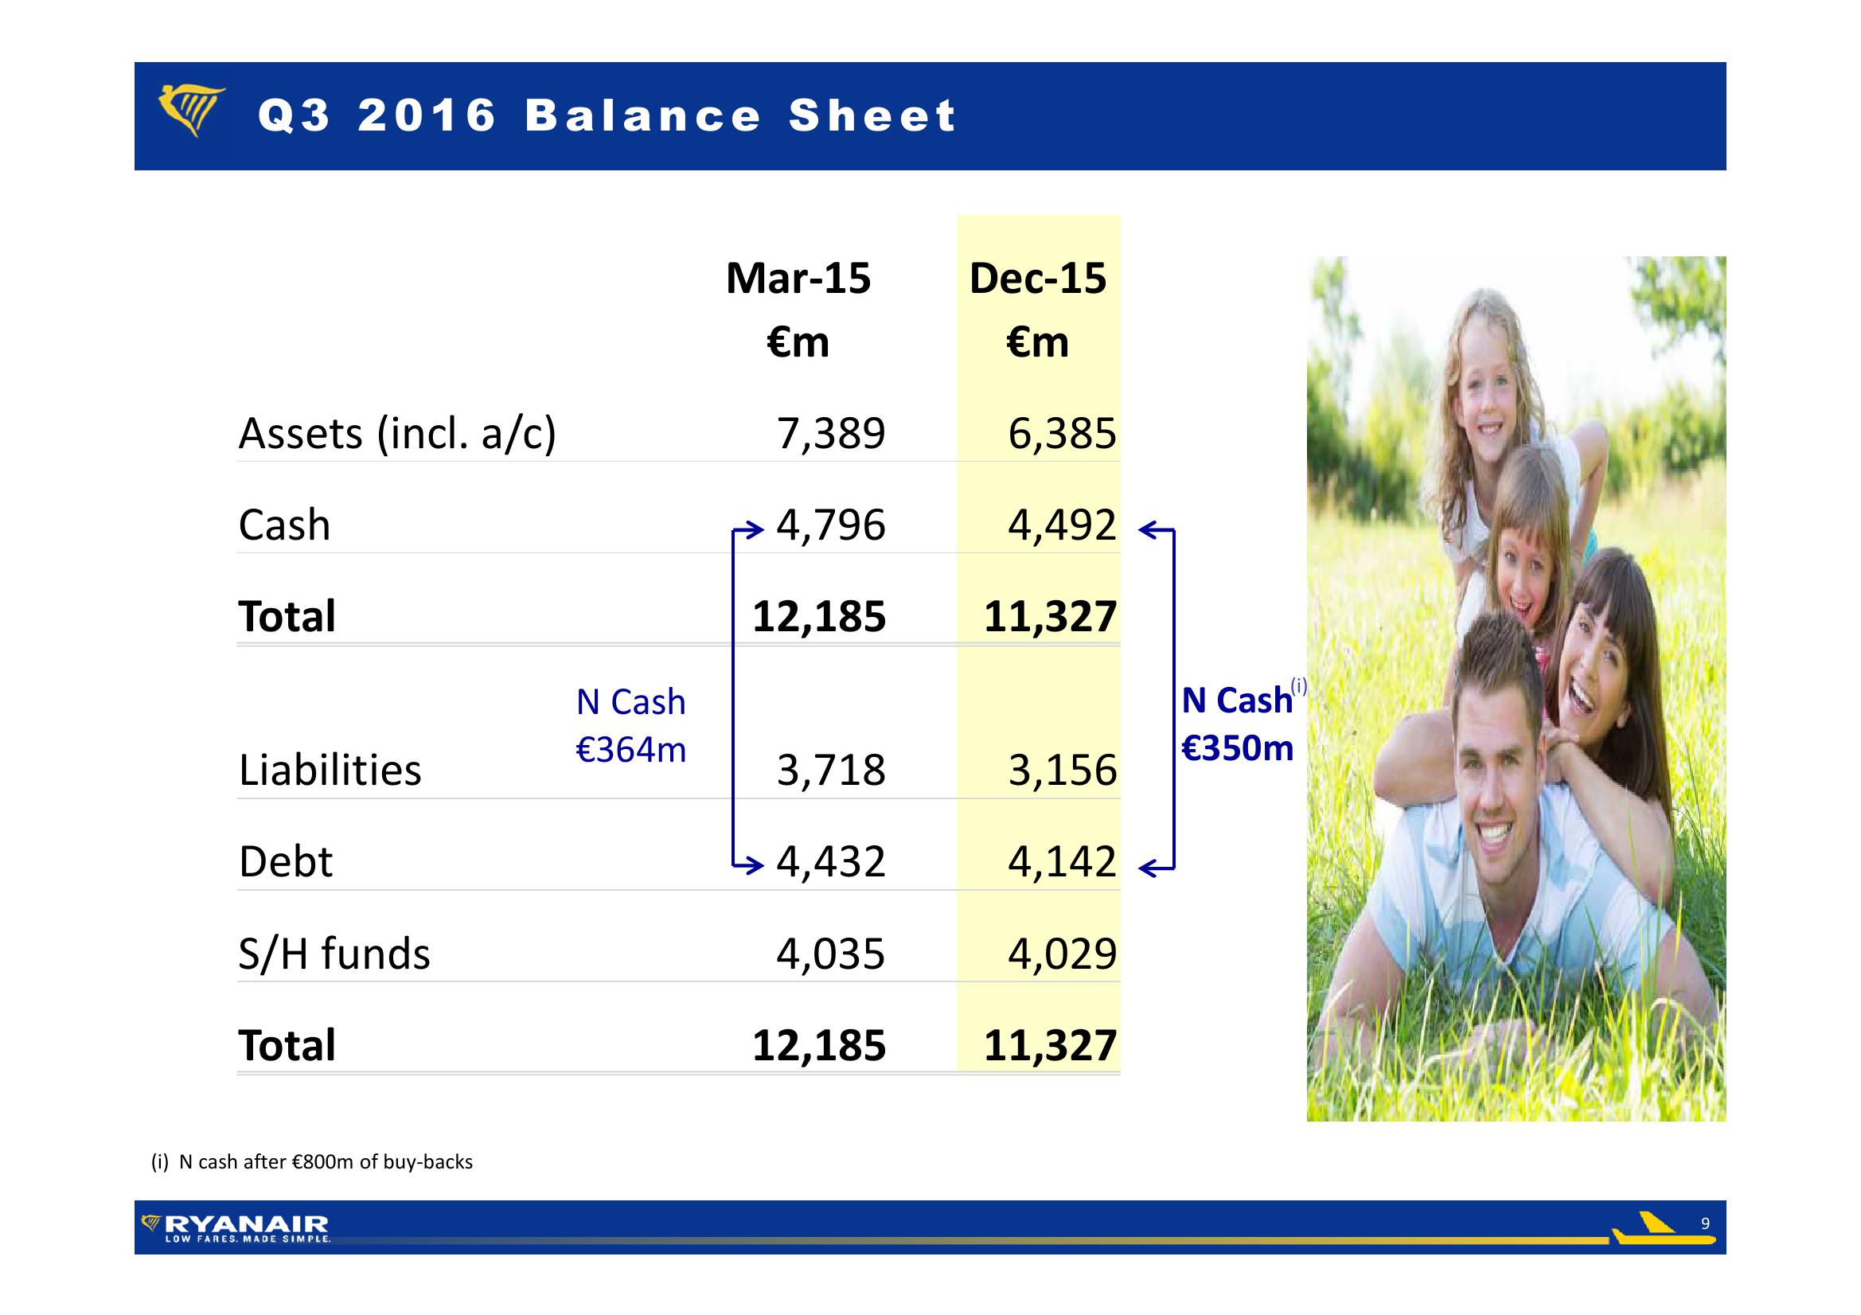The width and height of the screenshot is (1861, 1315).
Task: Click the footnote about €800m of buy-backs
Action: click(x=312, y=1162)
